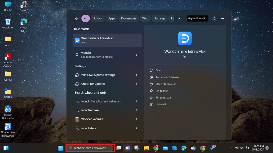273x153 pixels.
Task: Select the NOTES folder on desktop
Action: coord(8,93)
